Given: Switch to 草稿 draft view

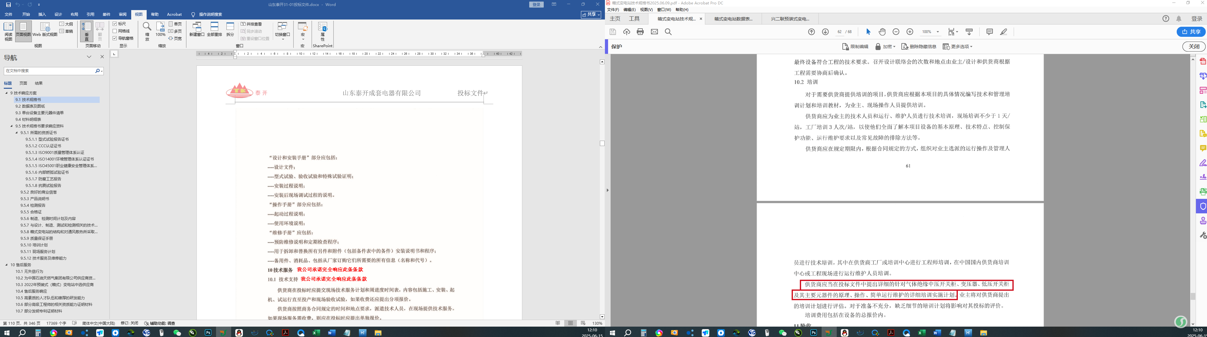Looking at the screenshot, I should coord(66,31).
